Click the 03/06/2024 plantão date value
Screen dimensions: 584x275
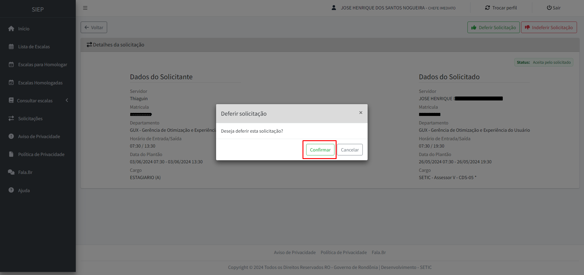(166, 162)
